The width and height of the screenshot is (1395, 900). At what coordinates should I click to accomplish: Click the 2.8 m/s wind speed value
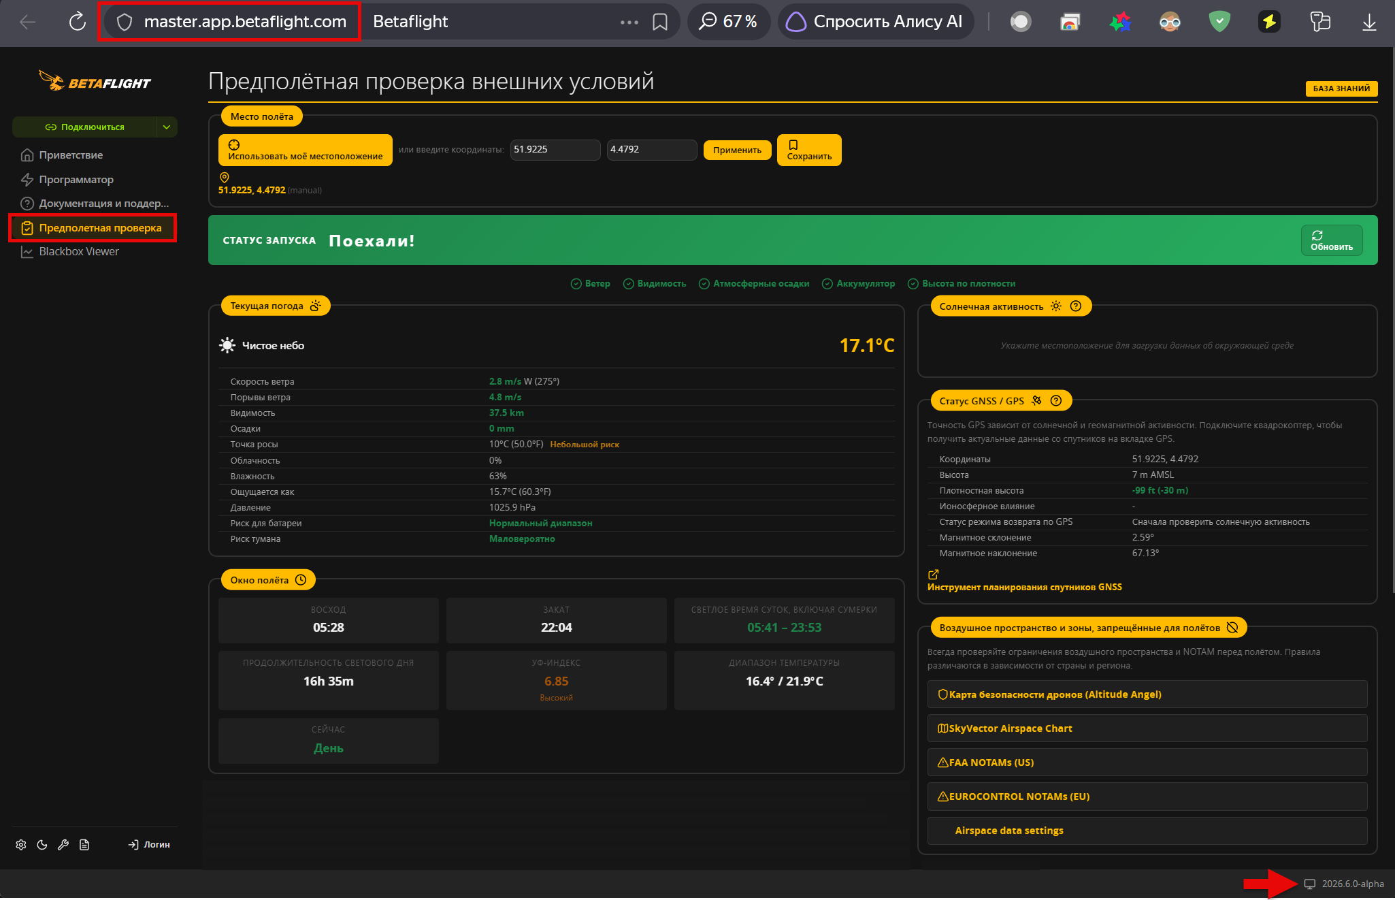coord(505,381)
